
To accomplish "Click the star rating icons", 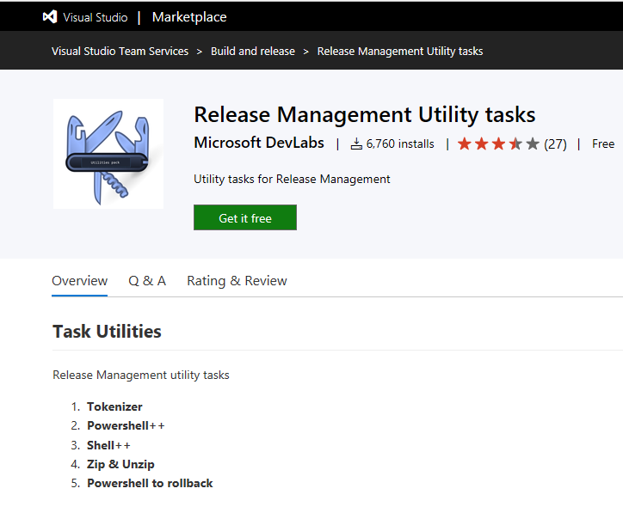I will pos(498,144).
